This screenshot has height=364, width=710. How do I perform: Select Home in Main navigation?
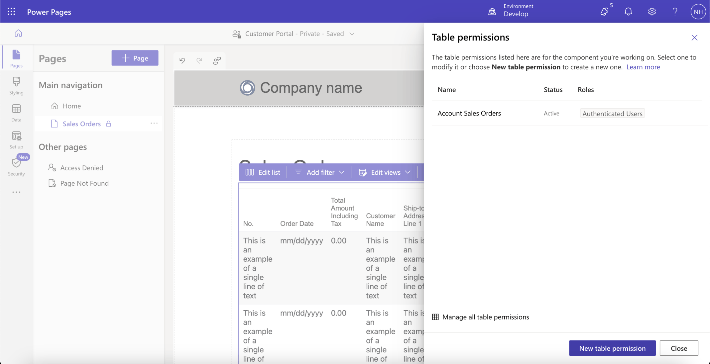pos(71,106)
